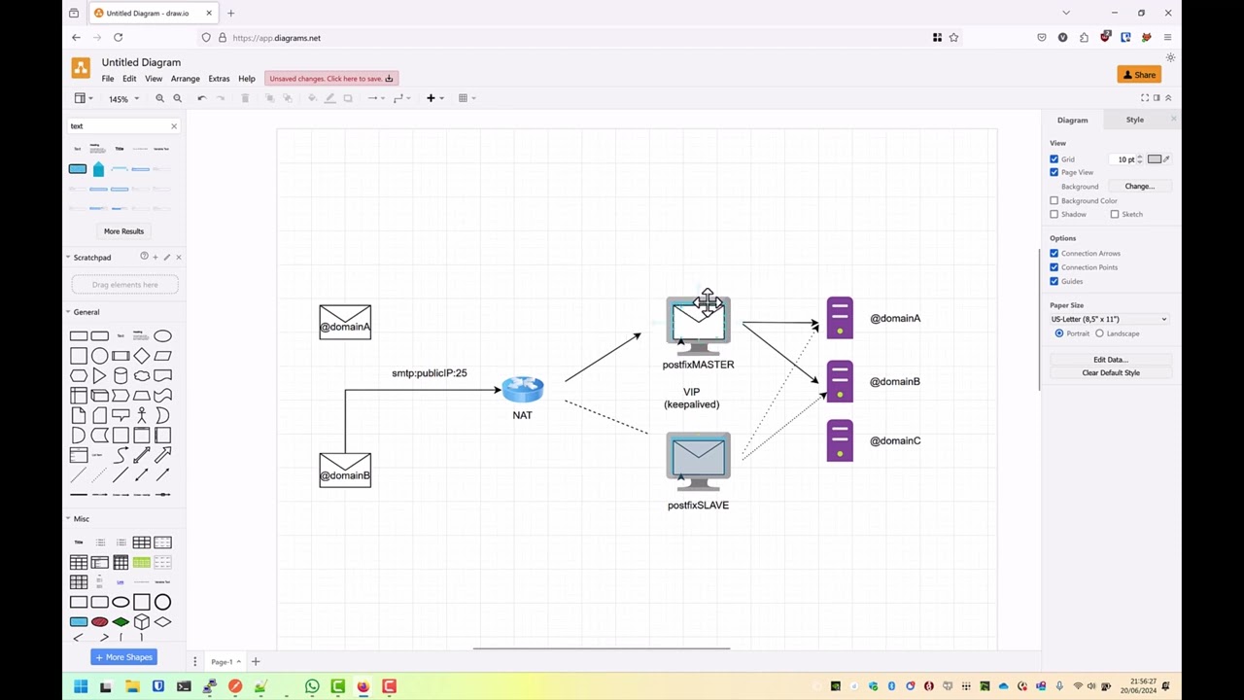Add selection to Scratchpad with plus
The height and width of the screenshot is (700, 1244).
(x=155, y=257)
